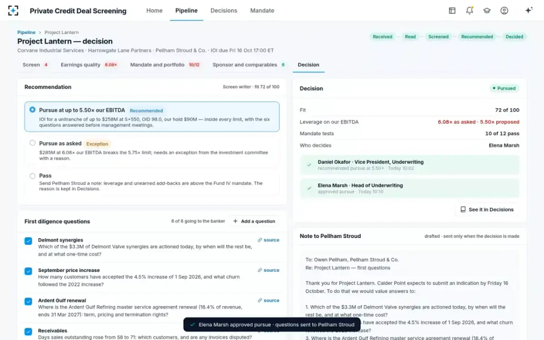Open the user profile icon
Viewport: 544px width, 340px height.
pyautogui.click(x=504, y=10)
